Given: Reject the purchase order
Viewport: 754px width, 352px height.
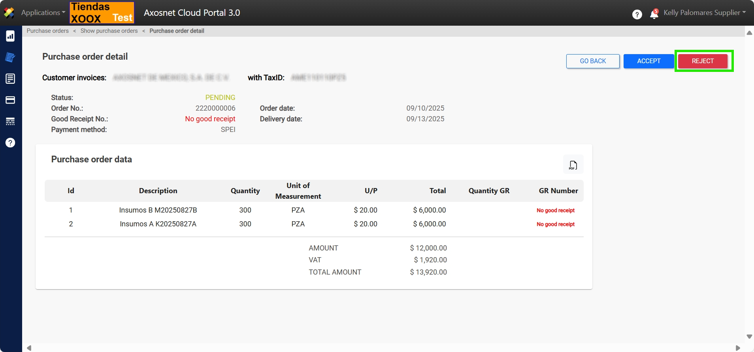Looking at the screenshot, I should (703, 61).
